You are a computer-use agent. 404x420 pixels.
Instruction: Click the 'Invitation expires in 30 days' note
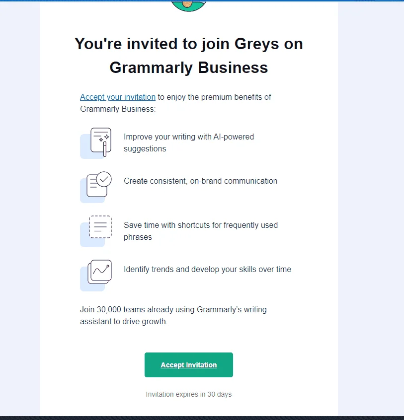coord(189,394)
